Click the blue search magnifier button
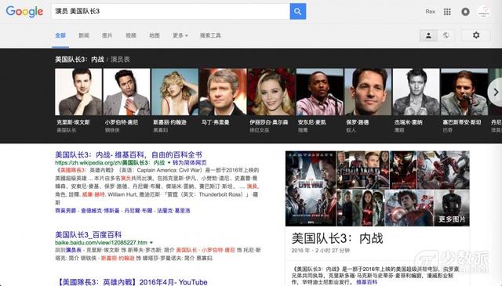The image size is (502, 286). point(298,12)
